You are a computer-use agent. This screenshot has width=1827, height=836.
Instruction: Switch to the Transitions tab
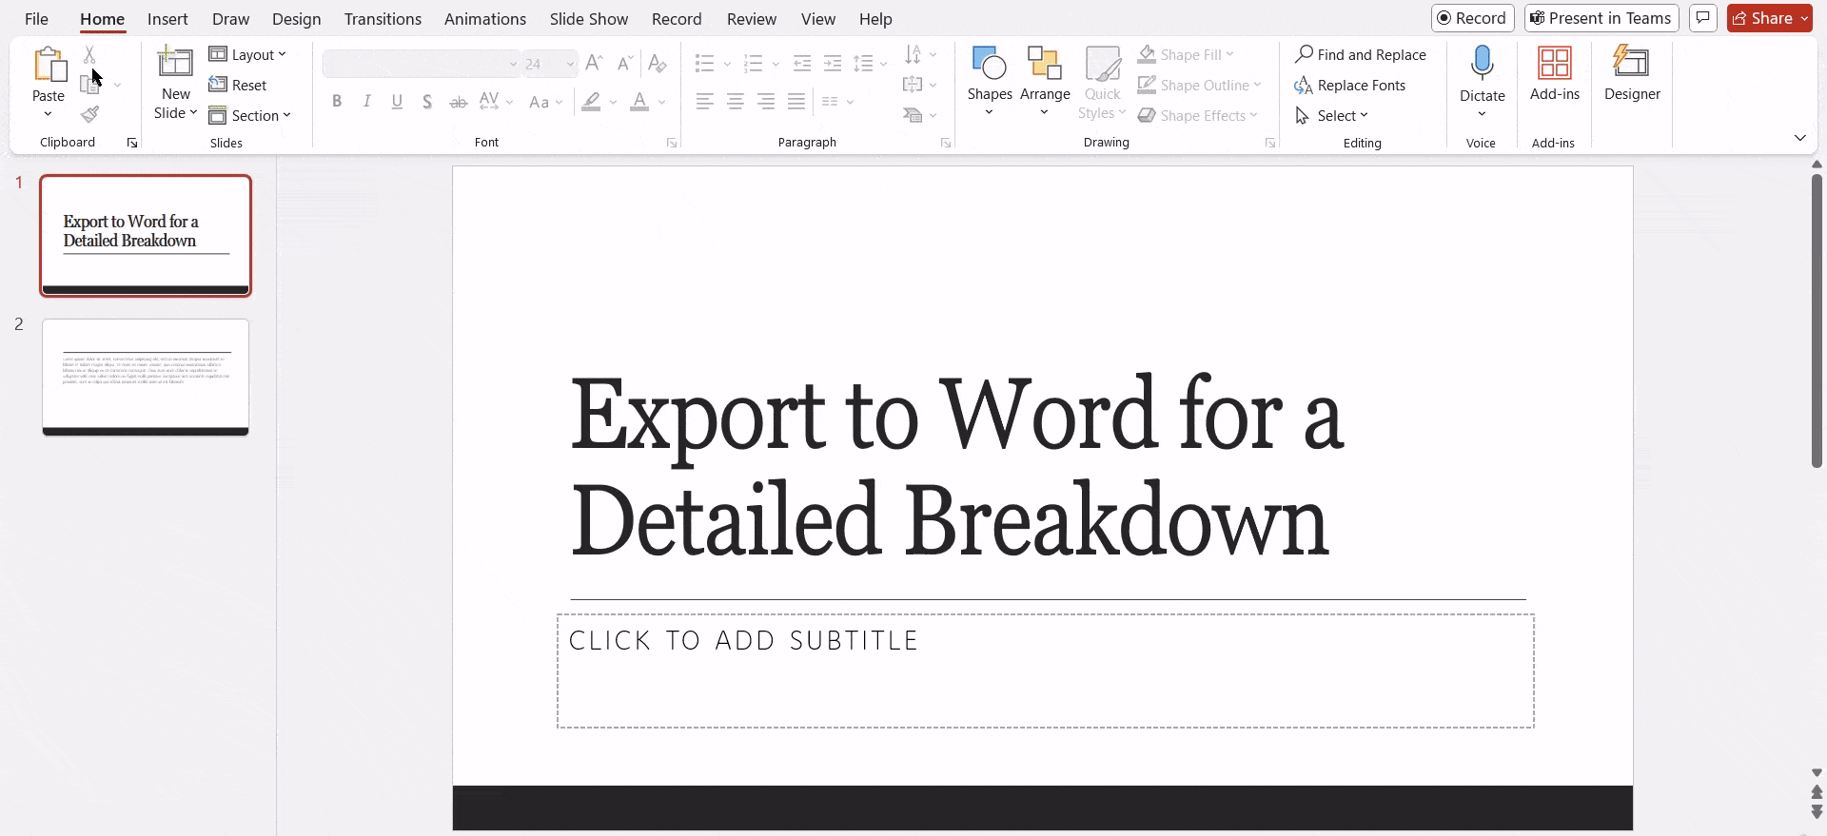click(x=383, y=19)
